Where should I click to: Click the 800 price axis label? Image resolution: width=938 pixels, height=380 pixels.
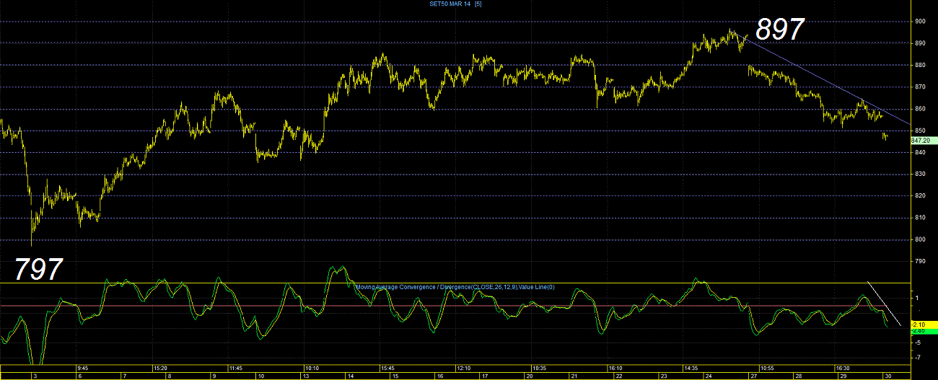pos(920,239)
